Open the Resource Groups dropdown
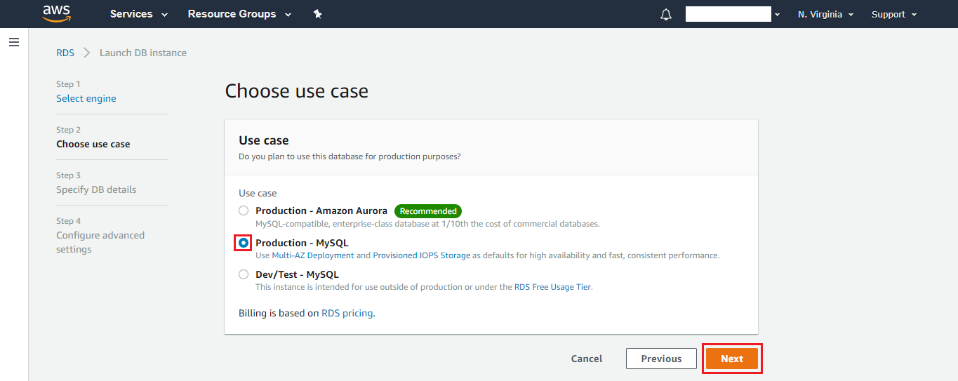 (239, 14)
